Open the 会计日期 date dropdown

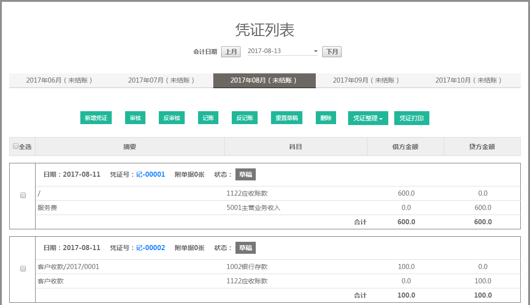[x=283, y=51]
